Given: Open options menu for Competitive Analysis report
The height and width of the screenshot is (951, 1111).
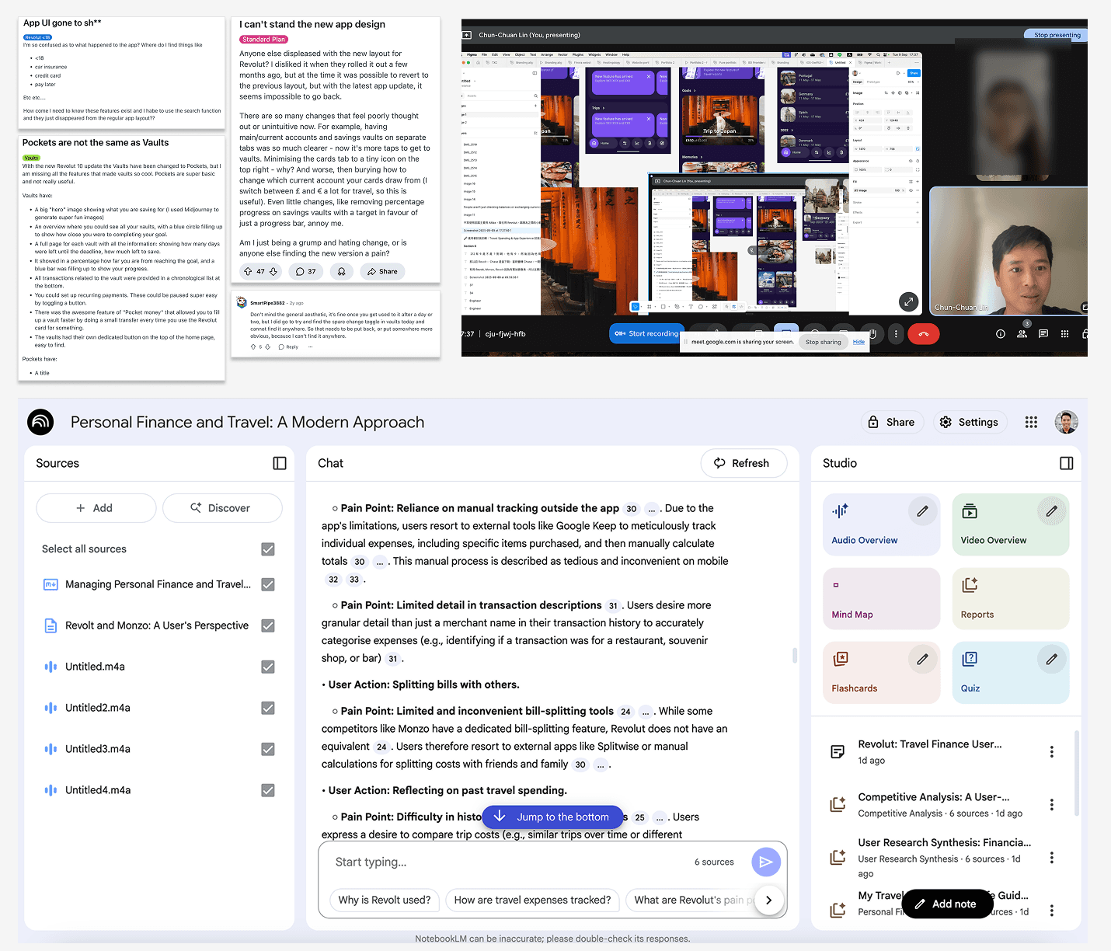Looking at the screenshot, I should click(1052, 804).
